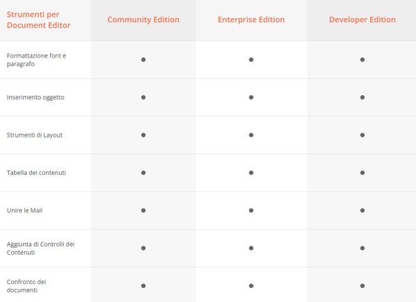This screenshot has width=416, height=302.
Task: Click Developer Edition dot for Formattazione font row
Action: click(x=362, y=60)
